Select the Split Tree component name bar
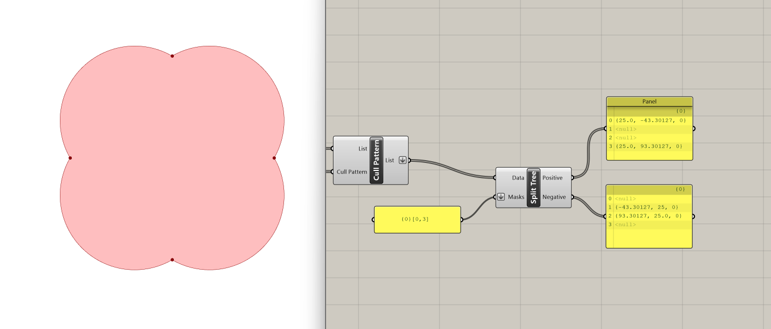 pyautogui.click(x=533, y=187)
